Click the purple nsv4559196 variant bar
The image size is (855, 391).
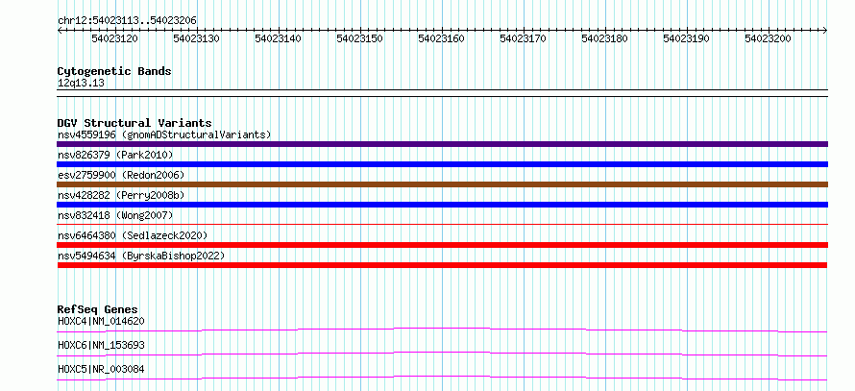click(x=442, y=144)
